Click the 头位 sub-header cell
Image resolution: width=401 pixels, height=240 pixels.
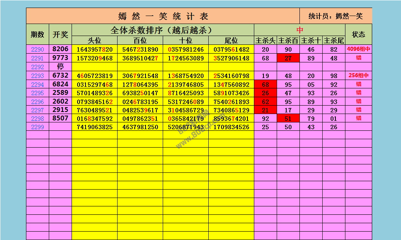pos(94,40)
